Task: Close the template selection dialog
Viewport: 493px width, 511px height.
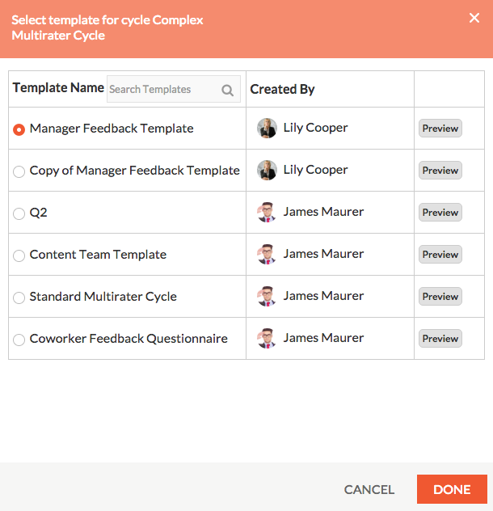Action: (x=474, y=18)
